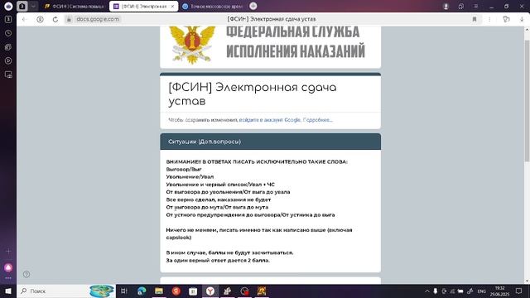Screen dimensions: 530x298
Task: Open the sidebar screenshot tool icon
Action: pos(8,74)
